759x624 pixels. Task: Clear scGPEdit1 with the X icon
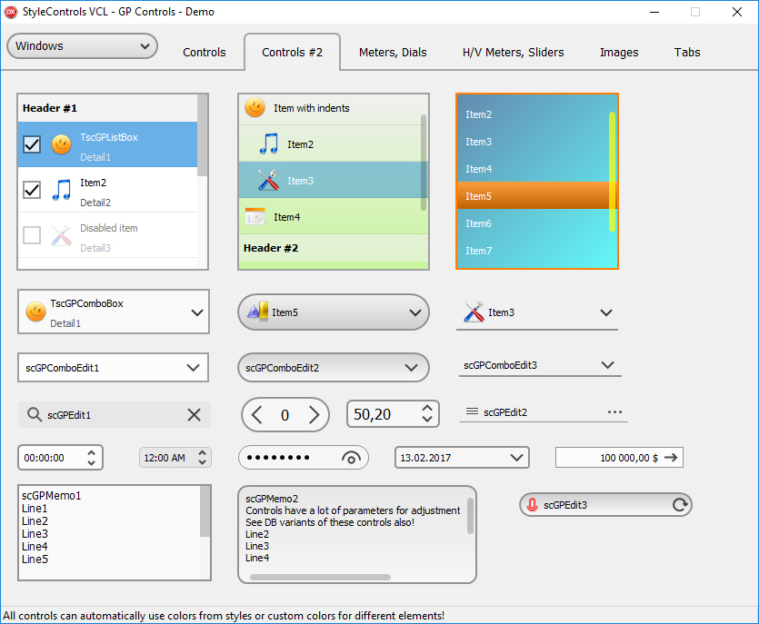click(195, 414)
